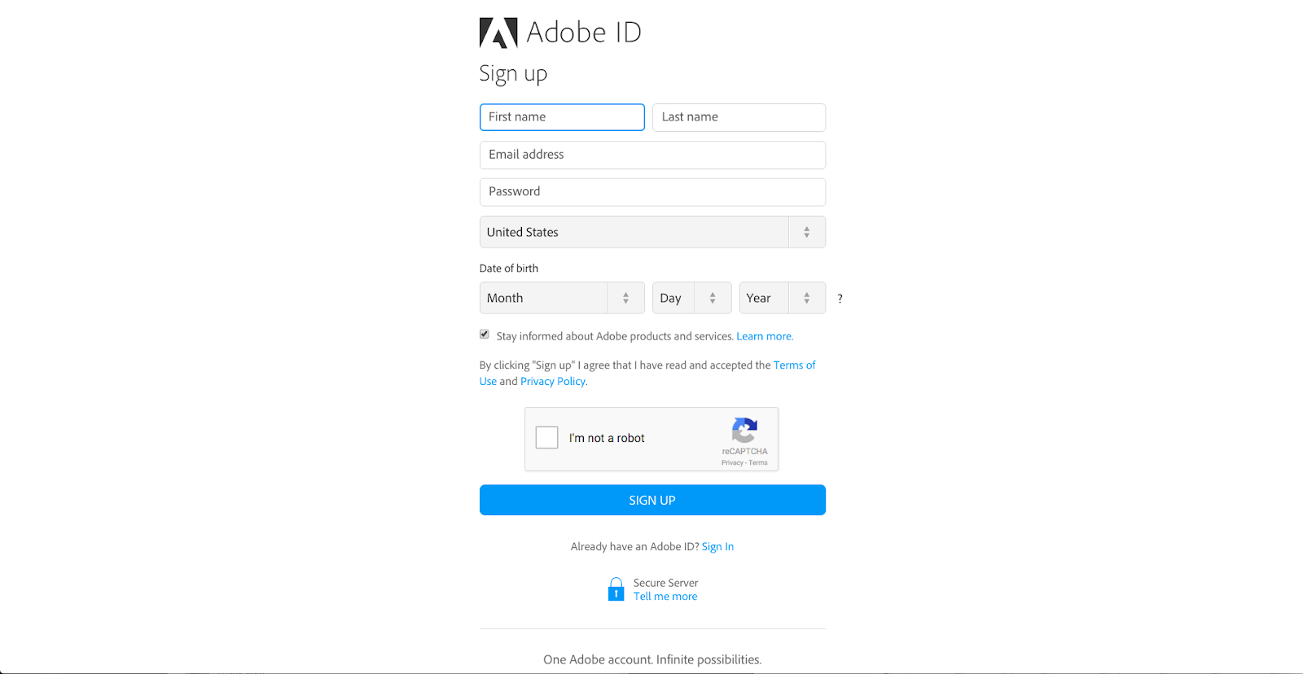This screenshot has height=674, width=1303.
Task: Click the SIGN UP button
Action: click(652, 500)
